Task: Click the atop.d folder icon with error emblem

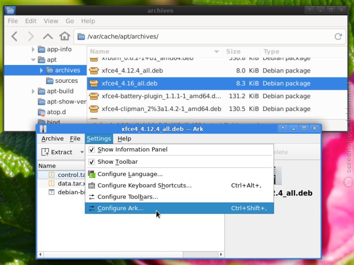Action: coord(42,112)
